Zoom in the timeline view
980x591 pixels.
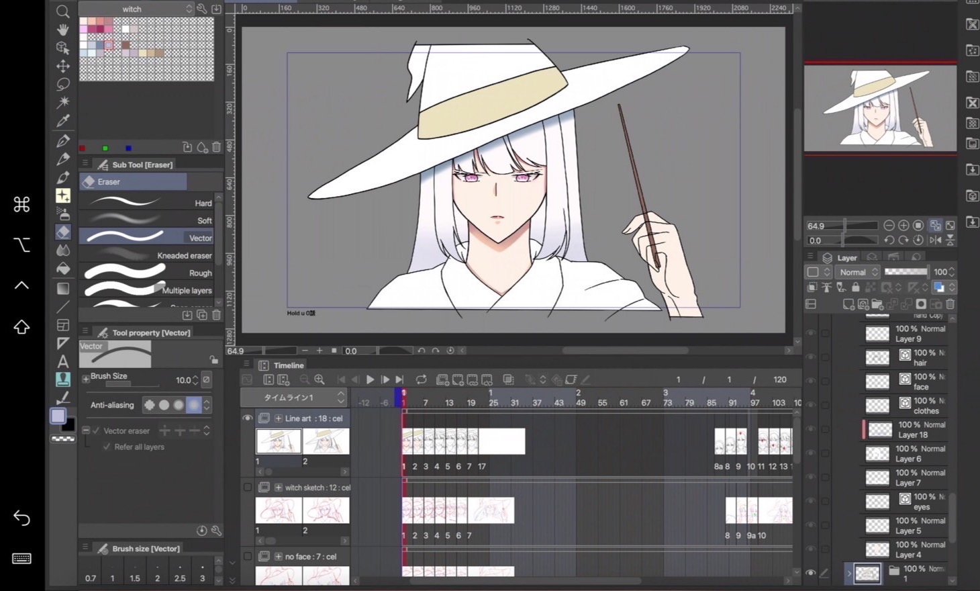pyautogui.click(x=320, y=379)
